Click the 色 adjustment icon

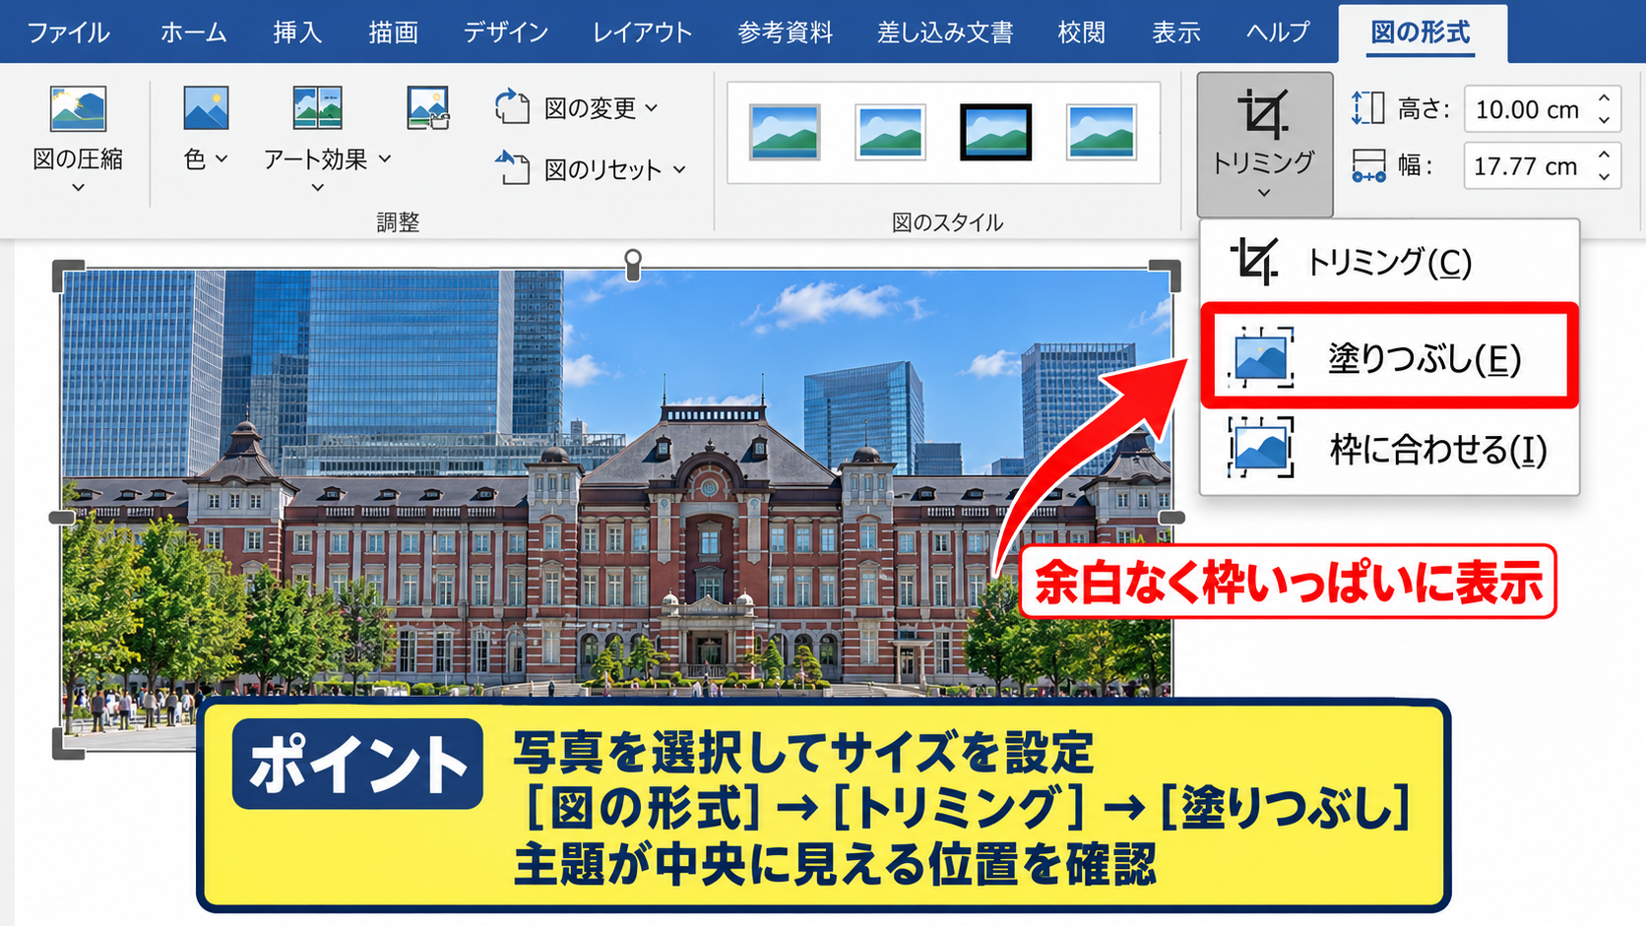(x=206, y=108)
